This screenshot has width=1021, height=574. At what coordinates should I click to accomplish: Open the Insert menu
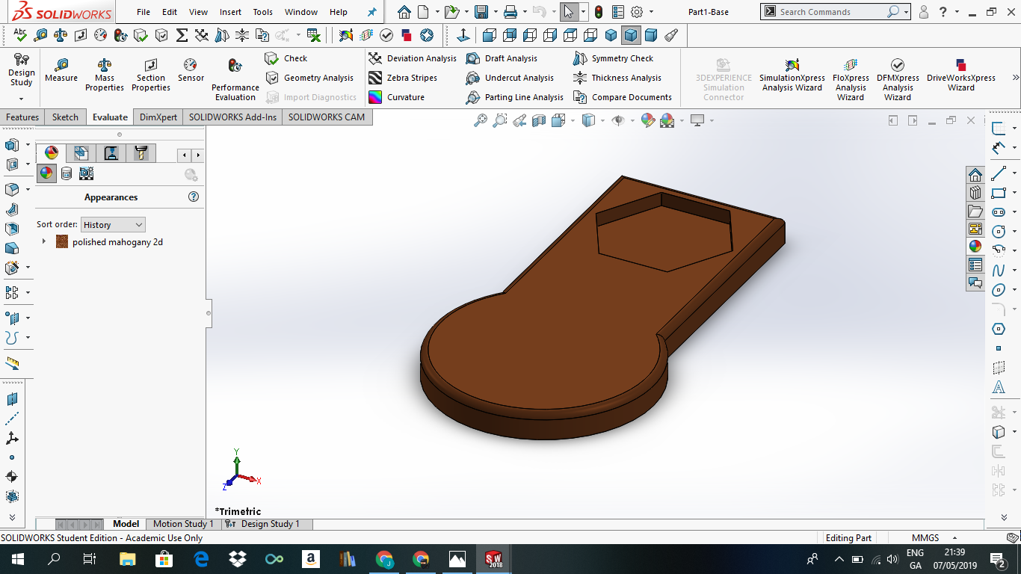pos(229,12)
